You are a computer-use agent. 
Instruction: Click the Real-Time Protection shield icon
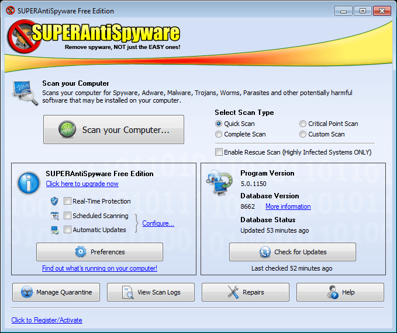tap(55, 201)
